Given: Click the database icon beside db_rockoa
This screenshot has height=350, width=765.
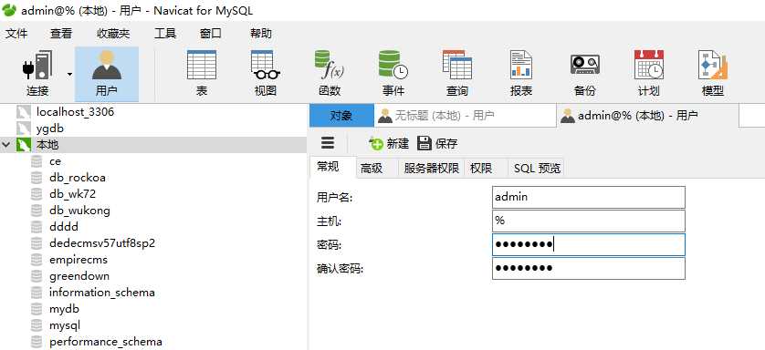Looking at the screenshot, I should pos(37,178).
